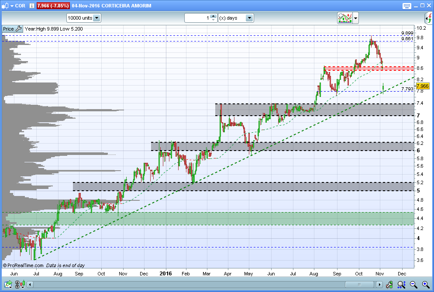Click the instrument info icon beside COR
434x292 pixels.
pos(32,6)
